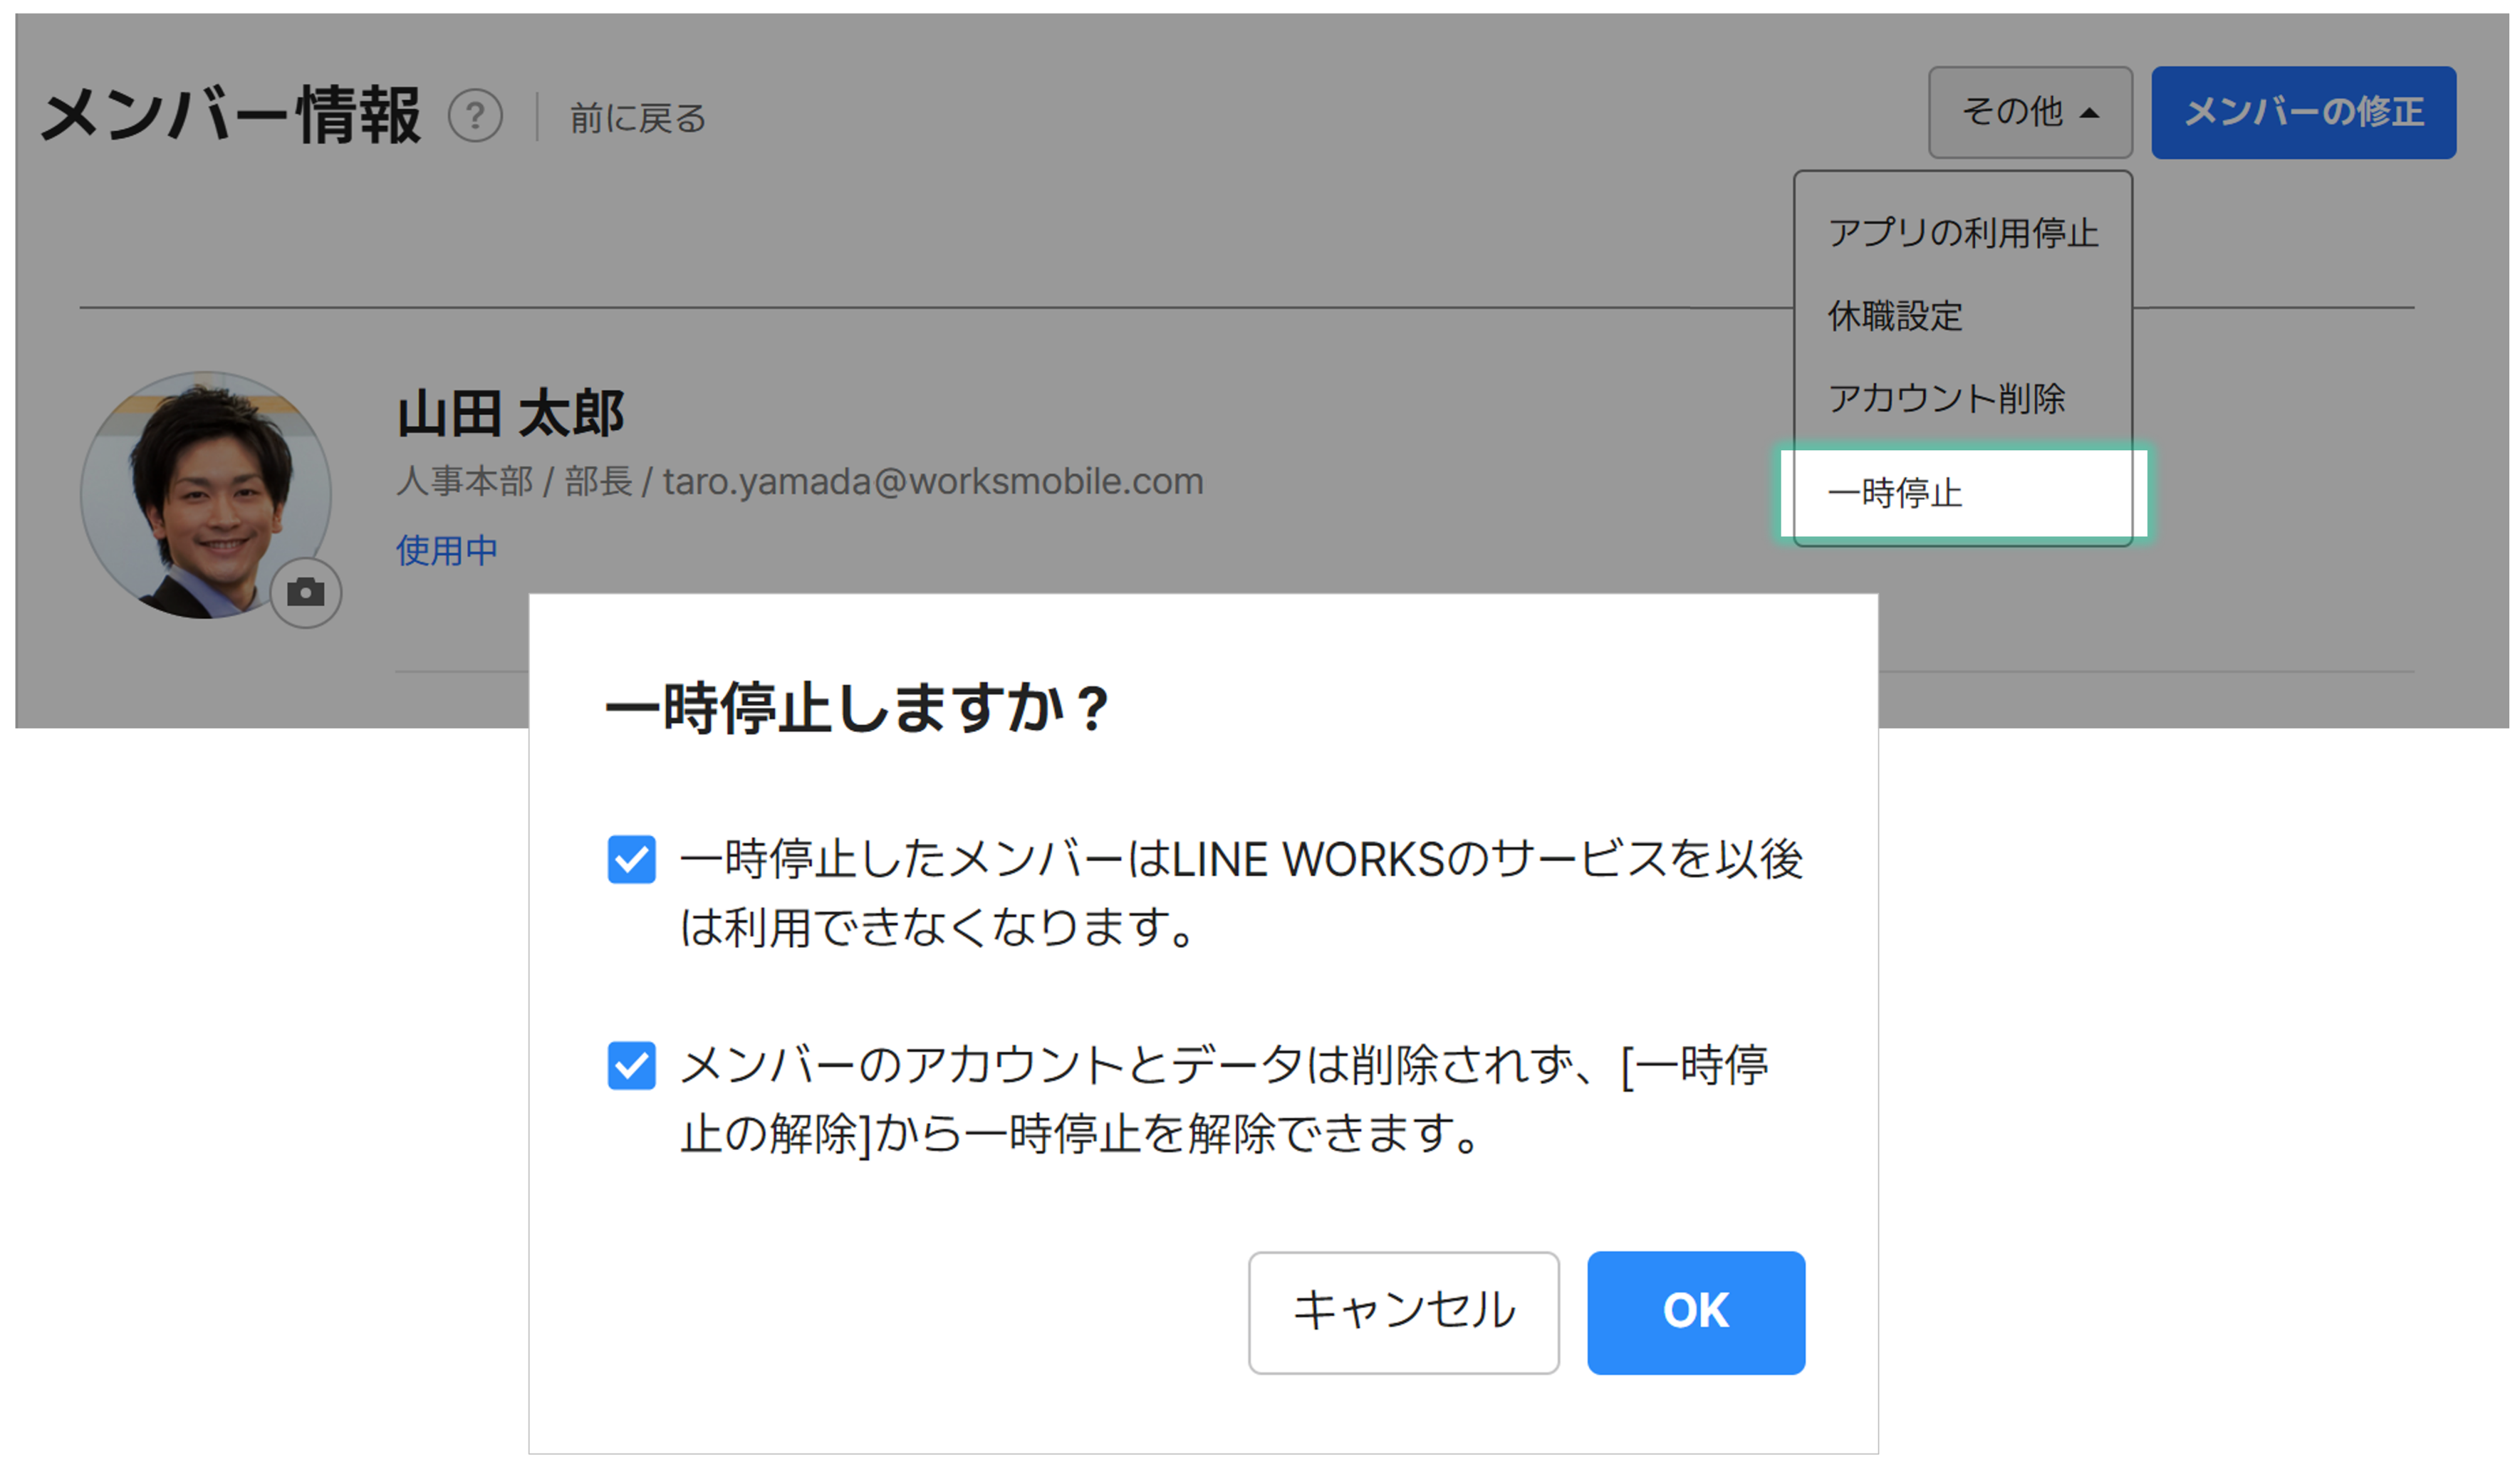Screen dimensions: 2520x1462
Task: Click the camera icon on profile photo
Action: pyautogui.click(x=306, y=592)
